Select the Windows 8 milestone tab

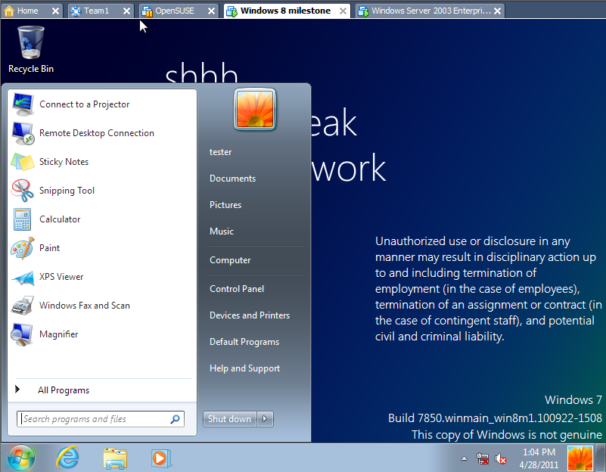coord(285,11)
